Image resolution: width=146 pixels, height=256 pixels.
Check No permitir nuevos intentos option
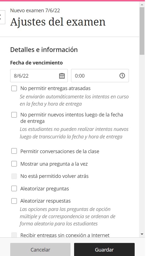14,115
